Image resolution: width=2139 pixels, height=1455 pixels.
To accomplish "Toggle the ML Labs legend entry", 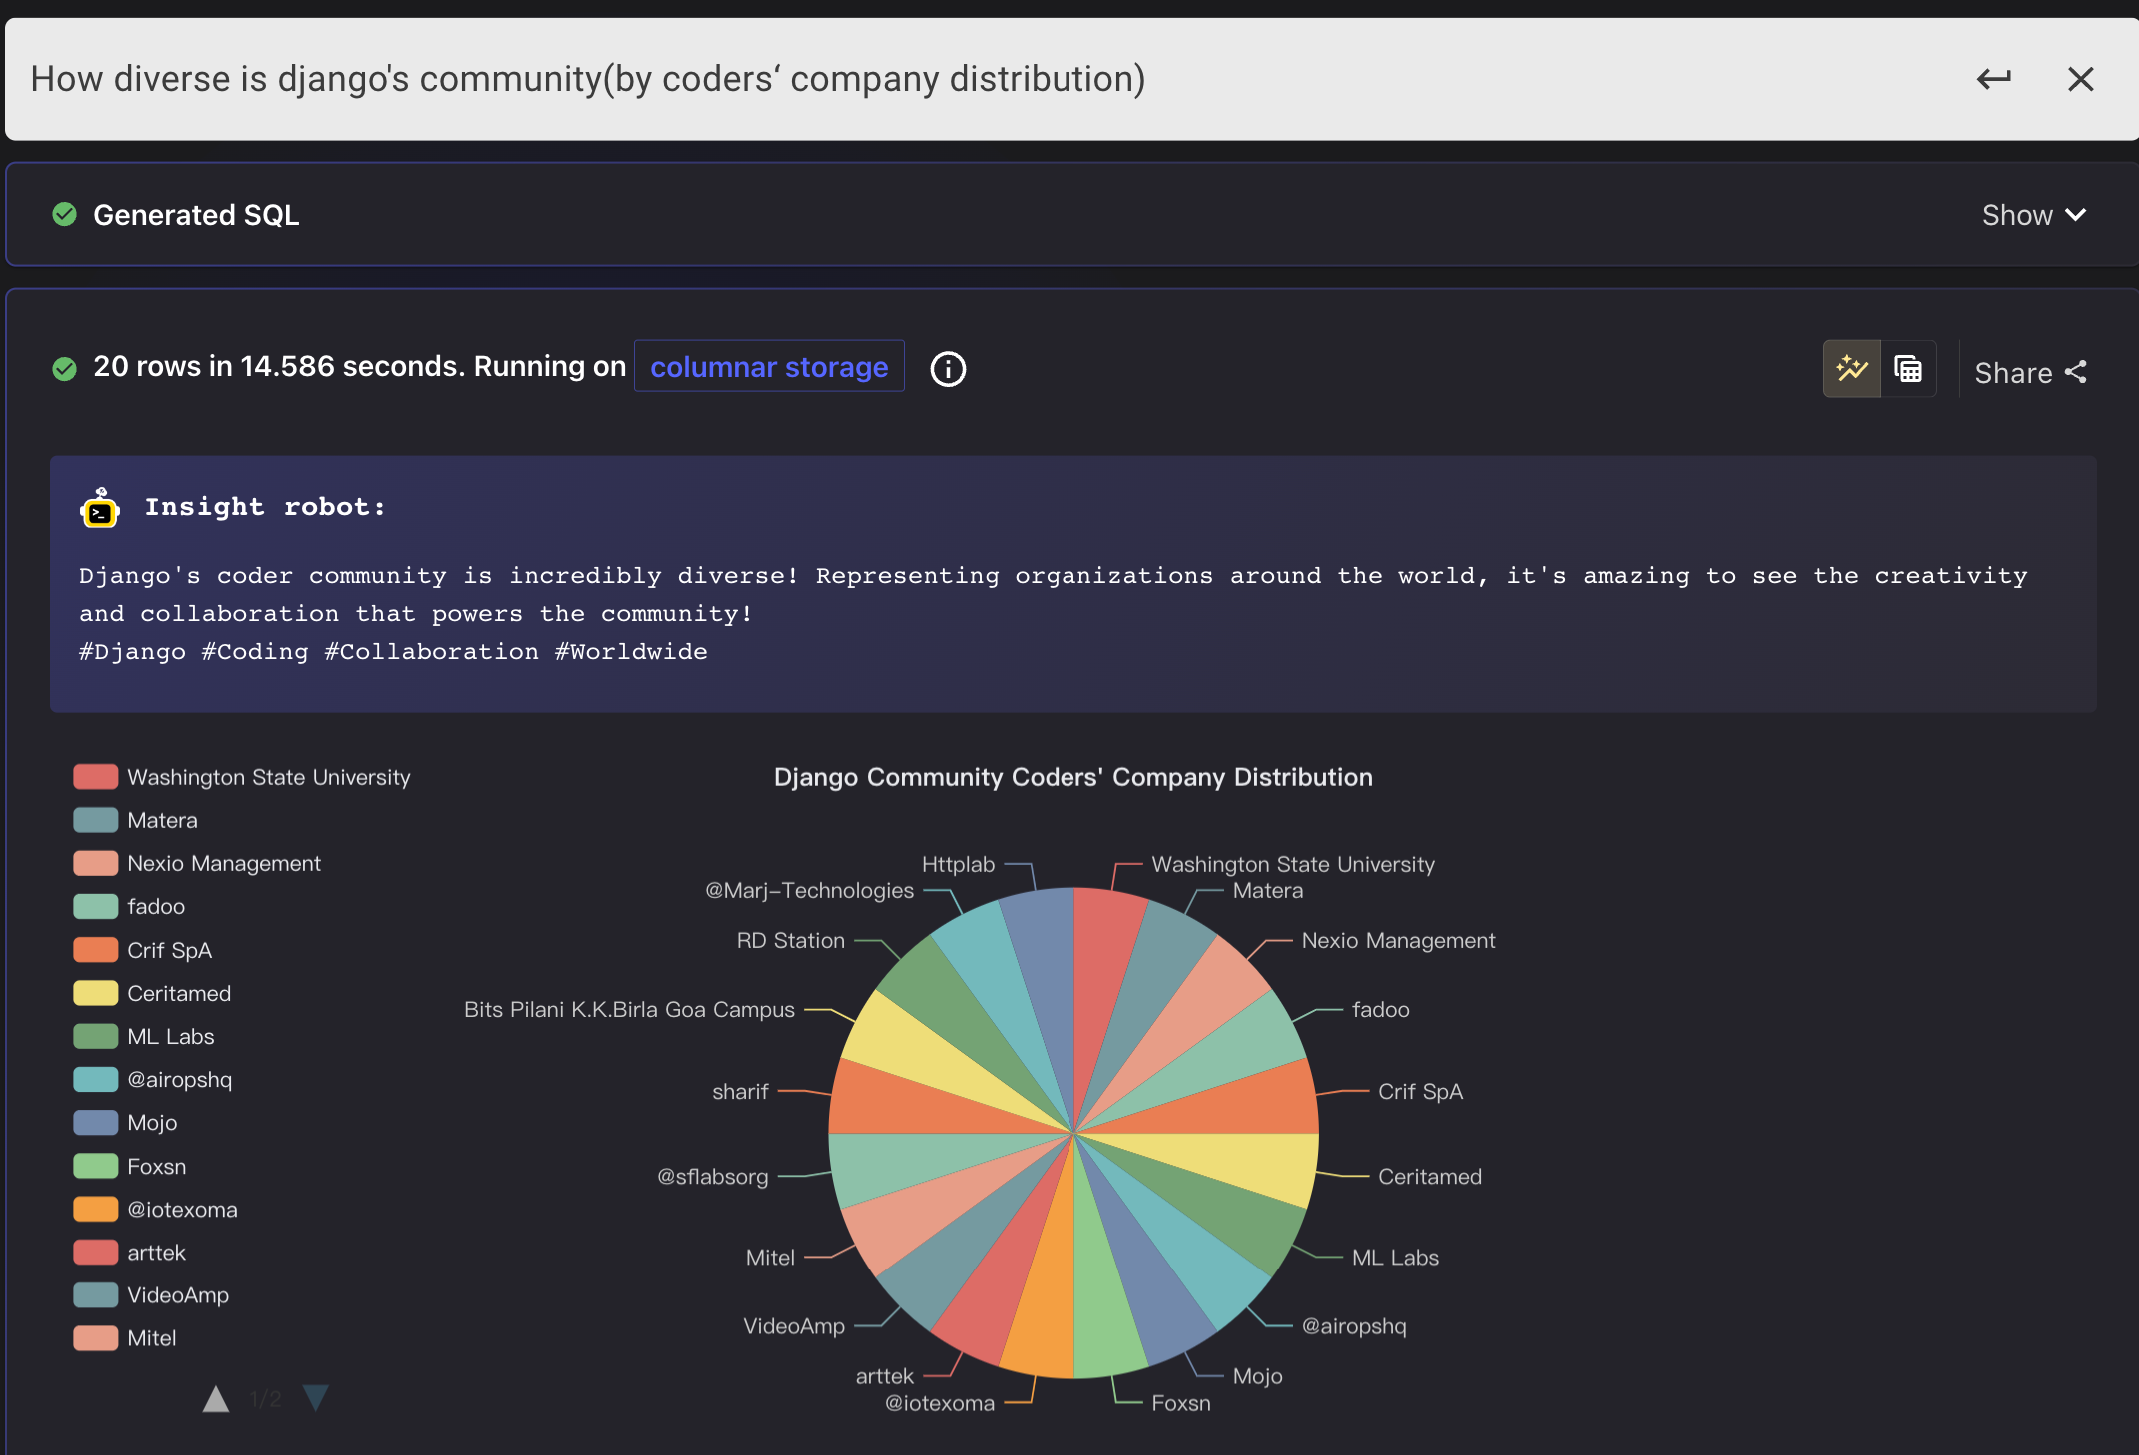I will point(144,1036).
